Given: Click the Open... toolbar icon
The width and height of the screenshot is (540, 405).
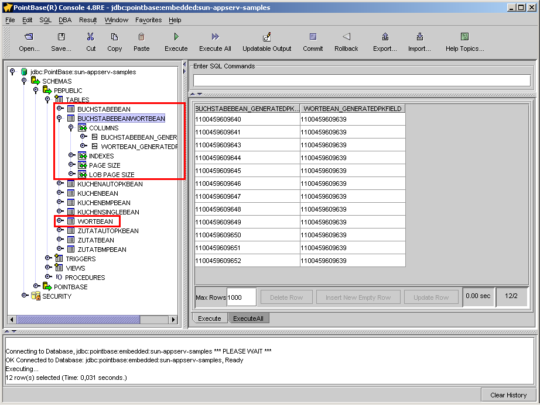Looking at the screenshot, I should pos(29,37).
